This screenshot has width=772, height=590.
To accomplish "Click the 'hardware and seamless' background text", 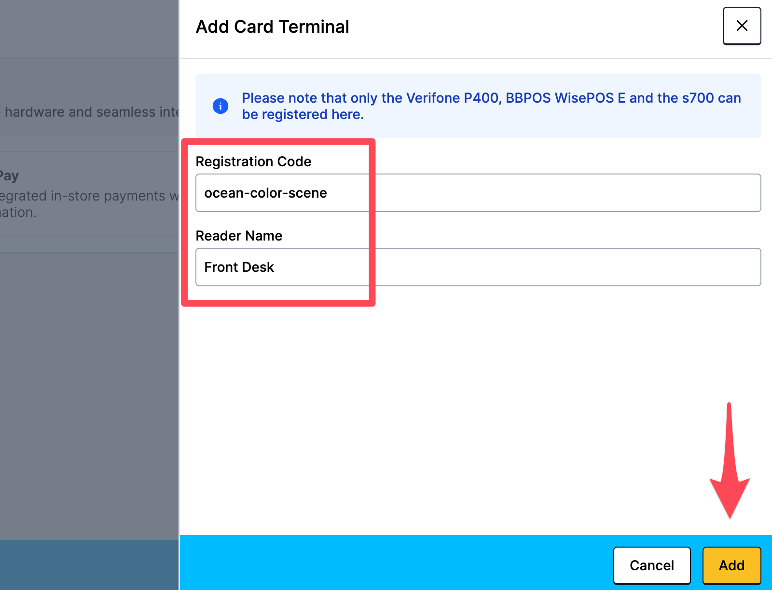I will (x=90, y=112).
